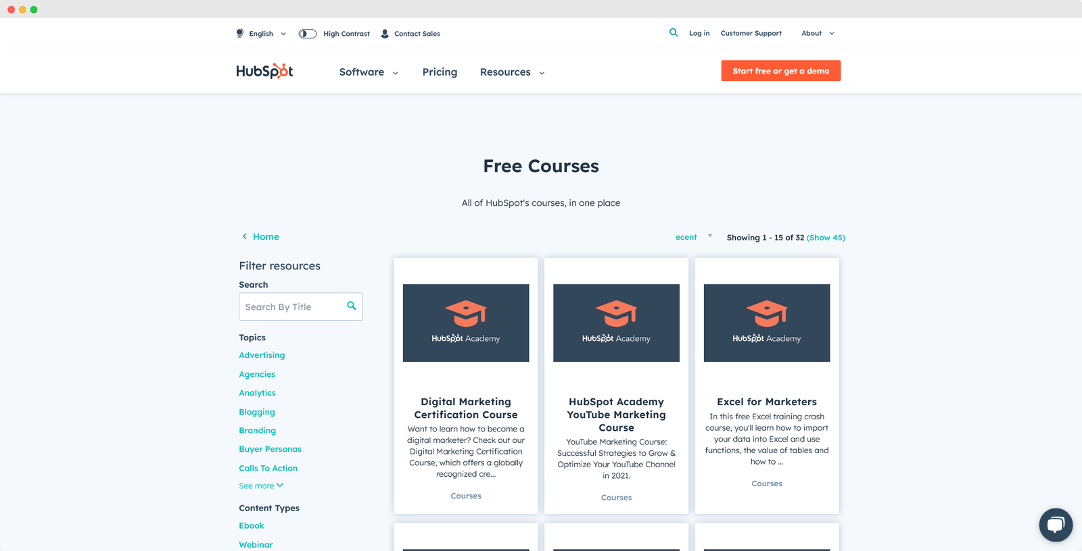Open YouTube Marketing Course thumbnail
1082x551 pixels.
click(616, 323)
